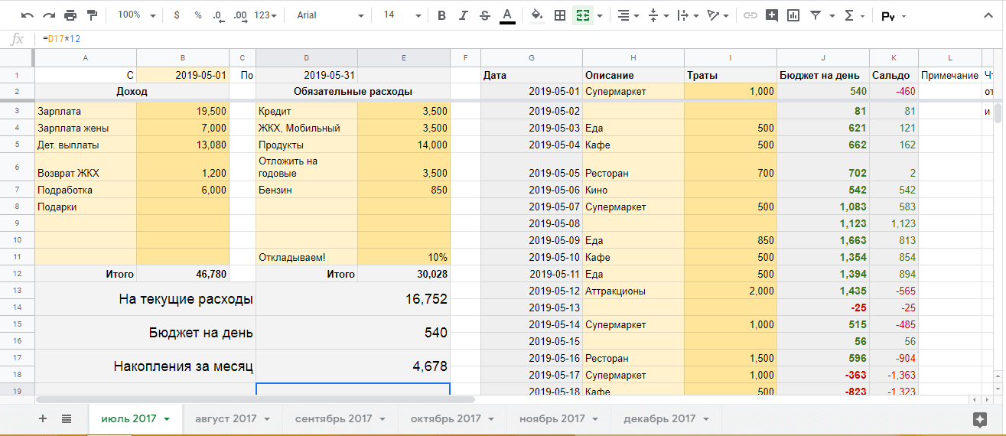This screenshot has width=1006, height=436.
Task: Open the Explore button at bottom right
Action: 979,418
